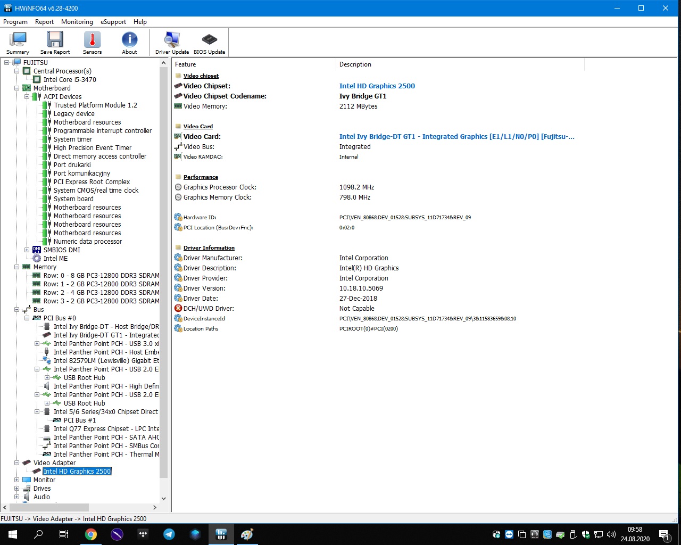
Task: Select Trusted Platform Module 1.2 entry
Action: (x=95, y=105)
